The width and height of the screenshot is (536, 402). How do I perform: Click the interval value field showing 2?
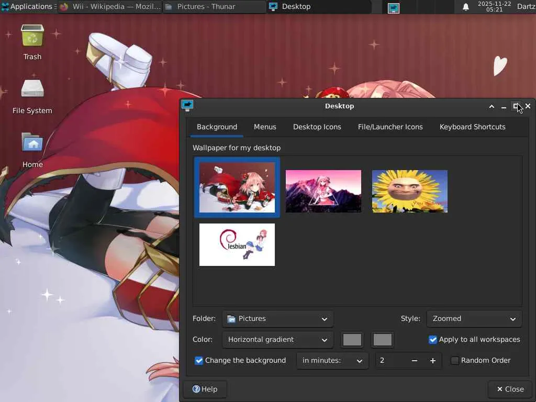coord(390,361)
